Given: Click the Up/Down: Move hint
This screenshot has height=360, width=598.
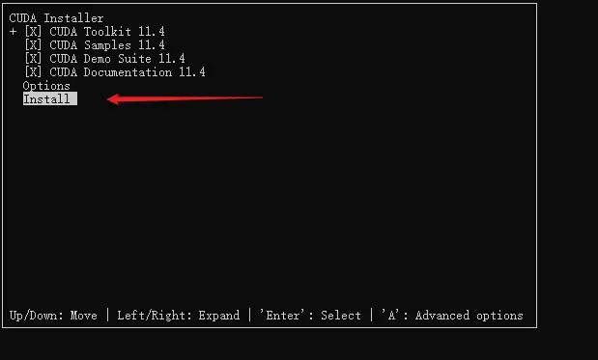Looking at the screenshot, I should pos(53,316).
